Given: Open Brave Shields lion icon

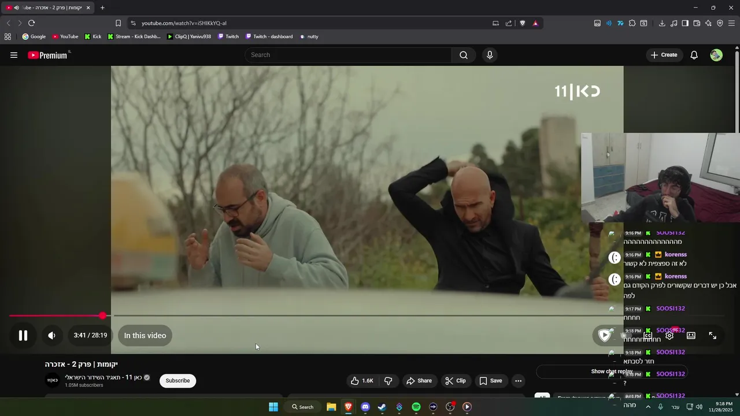Looking at the screenshot, I should [x=523, y=23].
